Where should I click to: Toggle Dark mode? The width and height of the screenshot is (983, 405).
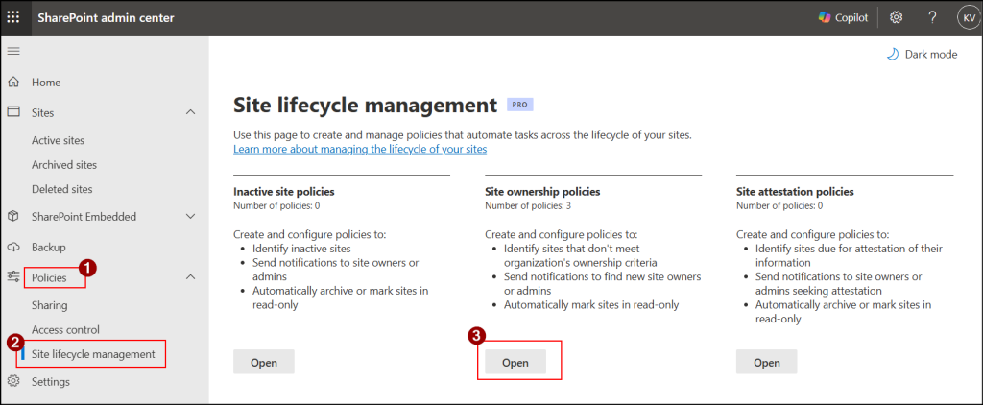pos(922,55)
